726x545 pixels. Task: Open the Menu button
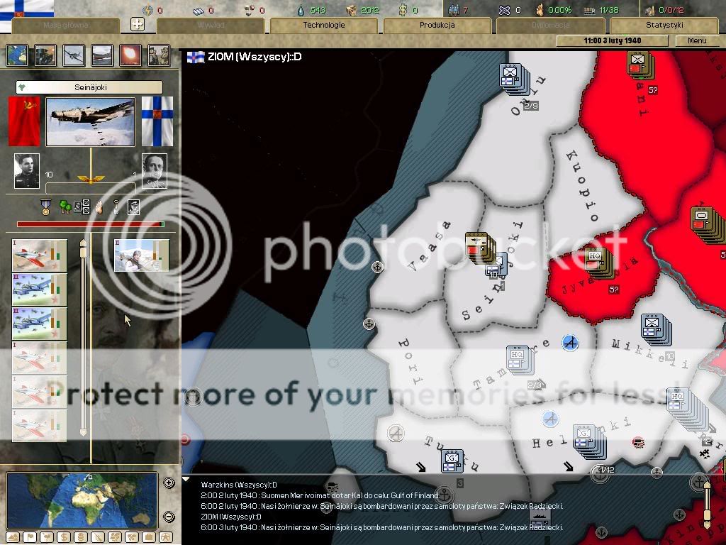pyautogui.click(x=697, y=40)
